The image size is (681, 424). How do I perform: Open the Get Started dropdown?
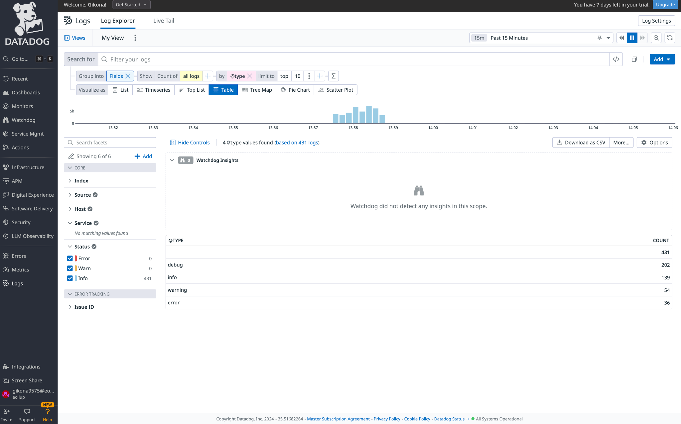131,5
